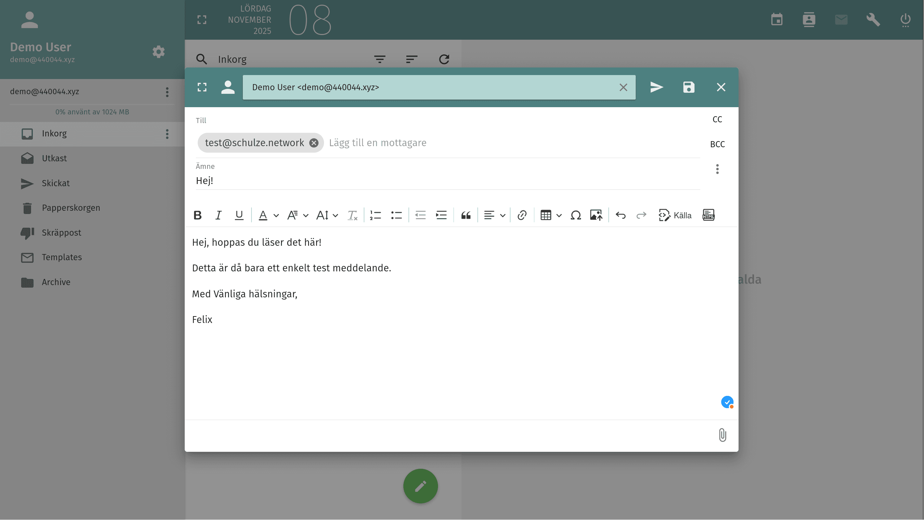This screenshot has height=520, width=924.
Task: Undo the last edit in the editor
Action: pos(621,215)
